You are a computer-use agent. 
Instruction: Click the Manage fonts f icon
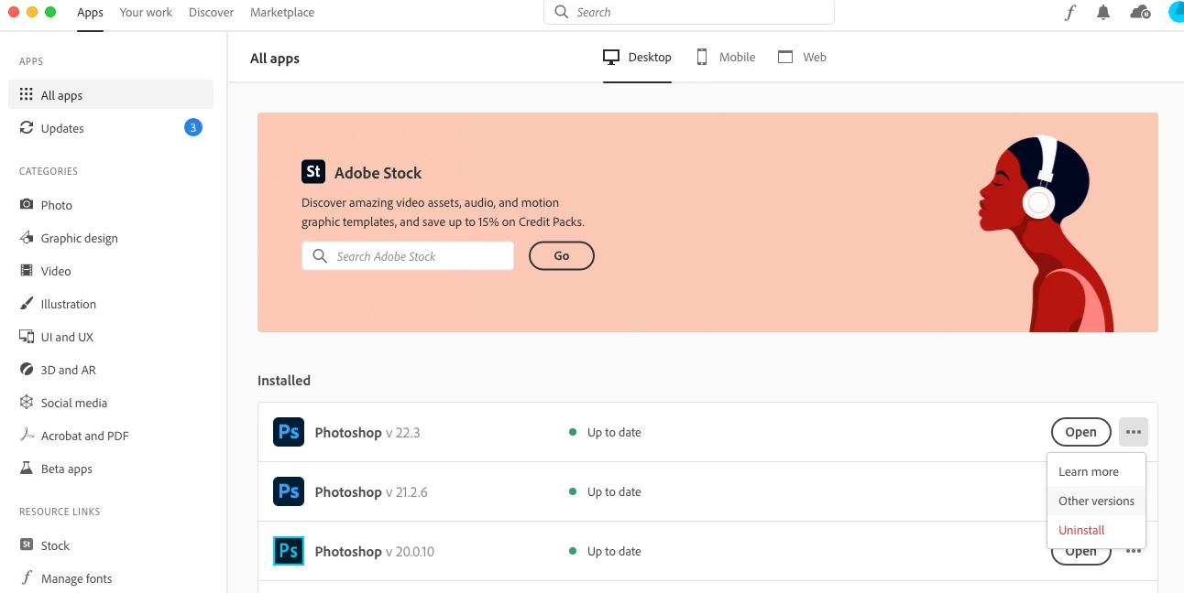pyautogui.click(x=27, y=578)
